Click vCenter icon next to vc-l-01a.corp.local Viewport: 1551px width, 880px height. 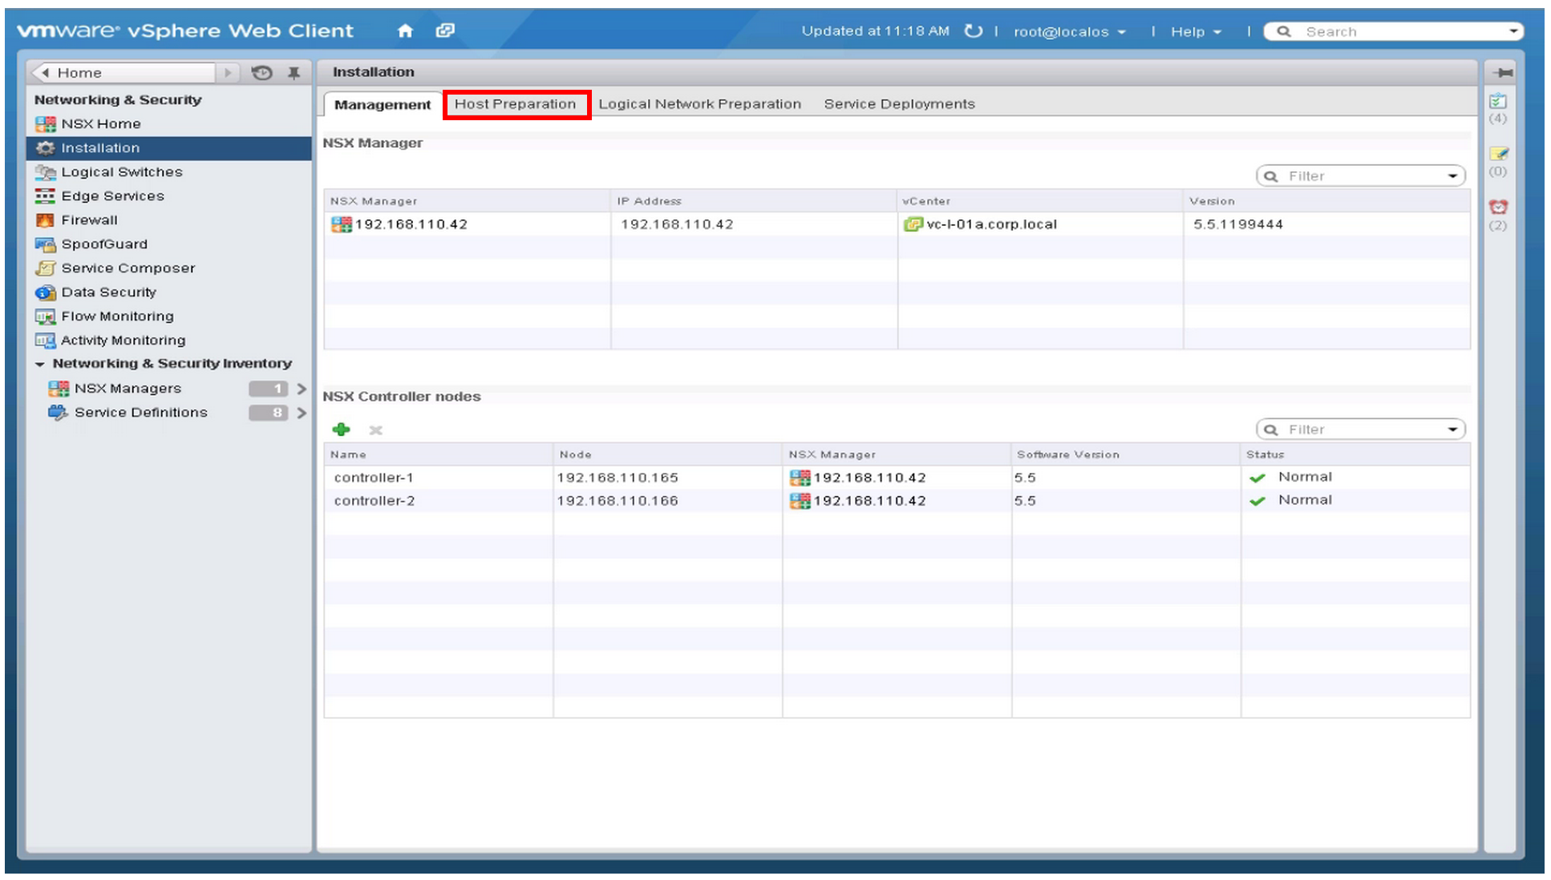pos(913,224)
